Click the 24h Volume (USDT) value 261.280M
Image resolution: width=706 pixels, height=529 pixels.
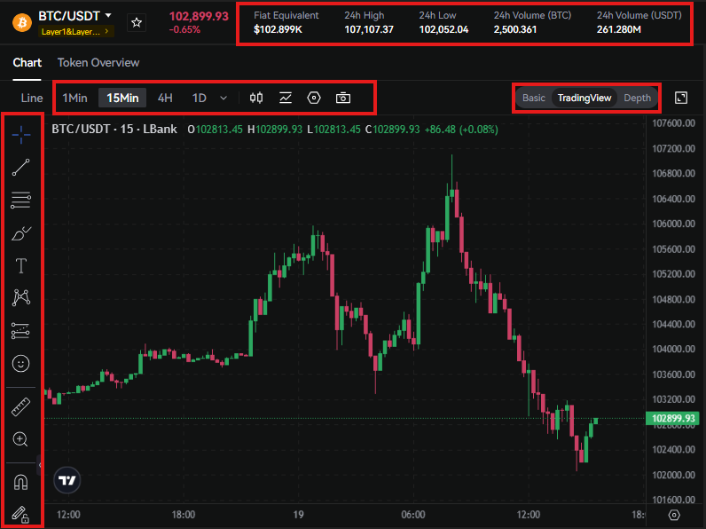click(619, 30)
